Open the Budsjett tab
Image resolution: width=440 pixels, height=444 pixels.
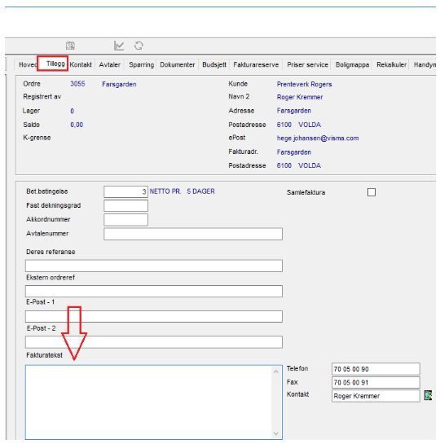[x=214, y=64]
